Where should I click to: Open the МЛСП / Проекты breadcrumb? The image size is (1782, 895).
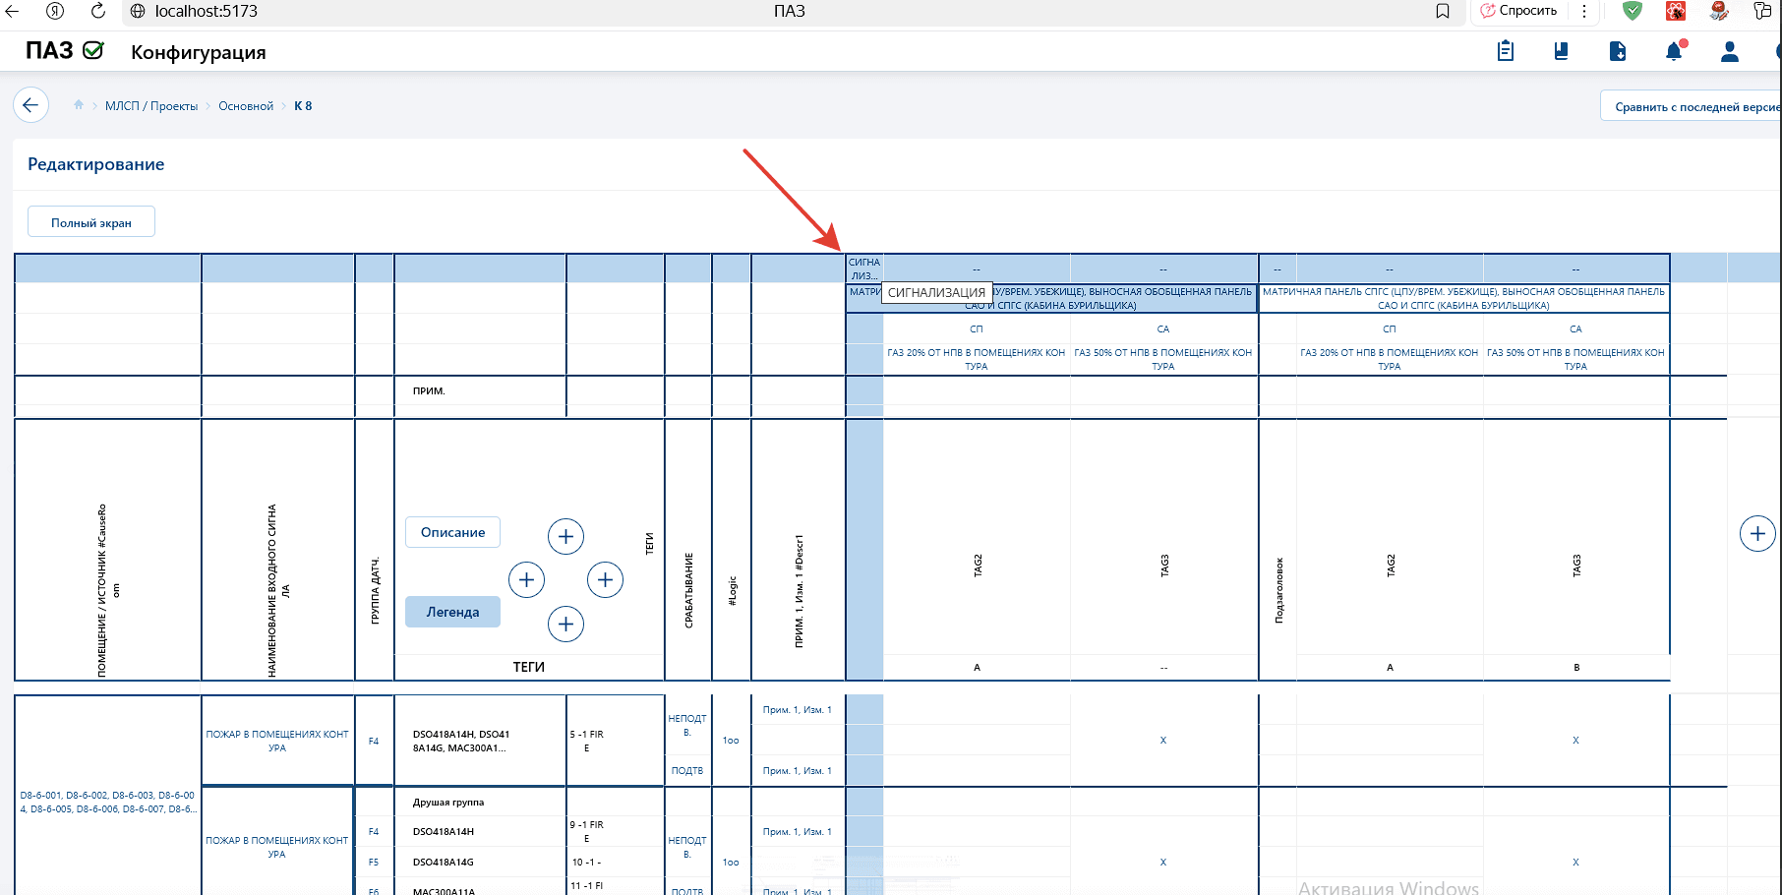(151, 106)
